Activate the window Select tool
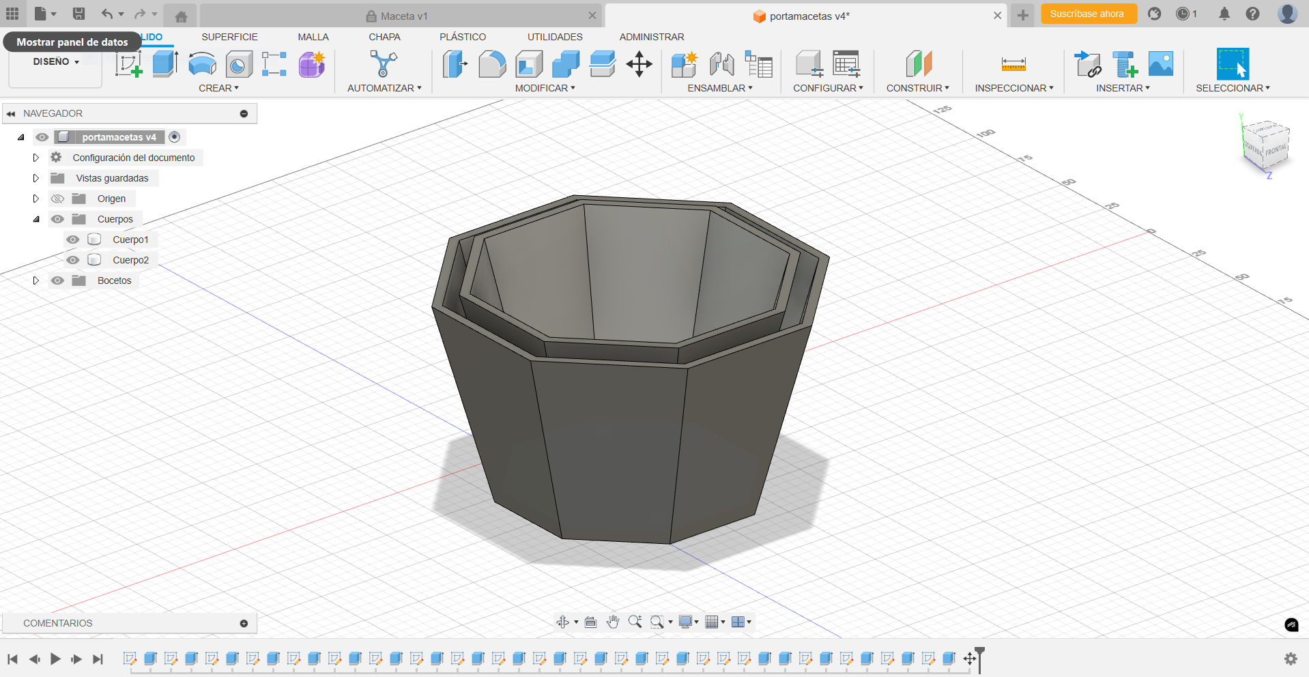 (1233, 64)
